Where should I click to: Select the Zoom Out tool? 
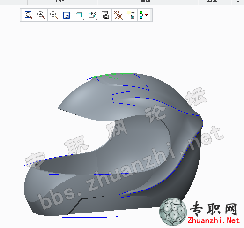coord(54,15)
